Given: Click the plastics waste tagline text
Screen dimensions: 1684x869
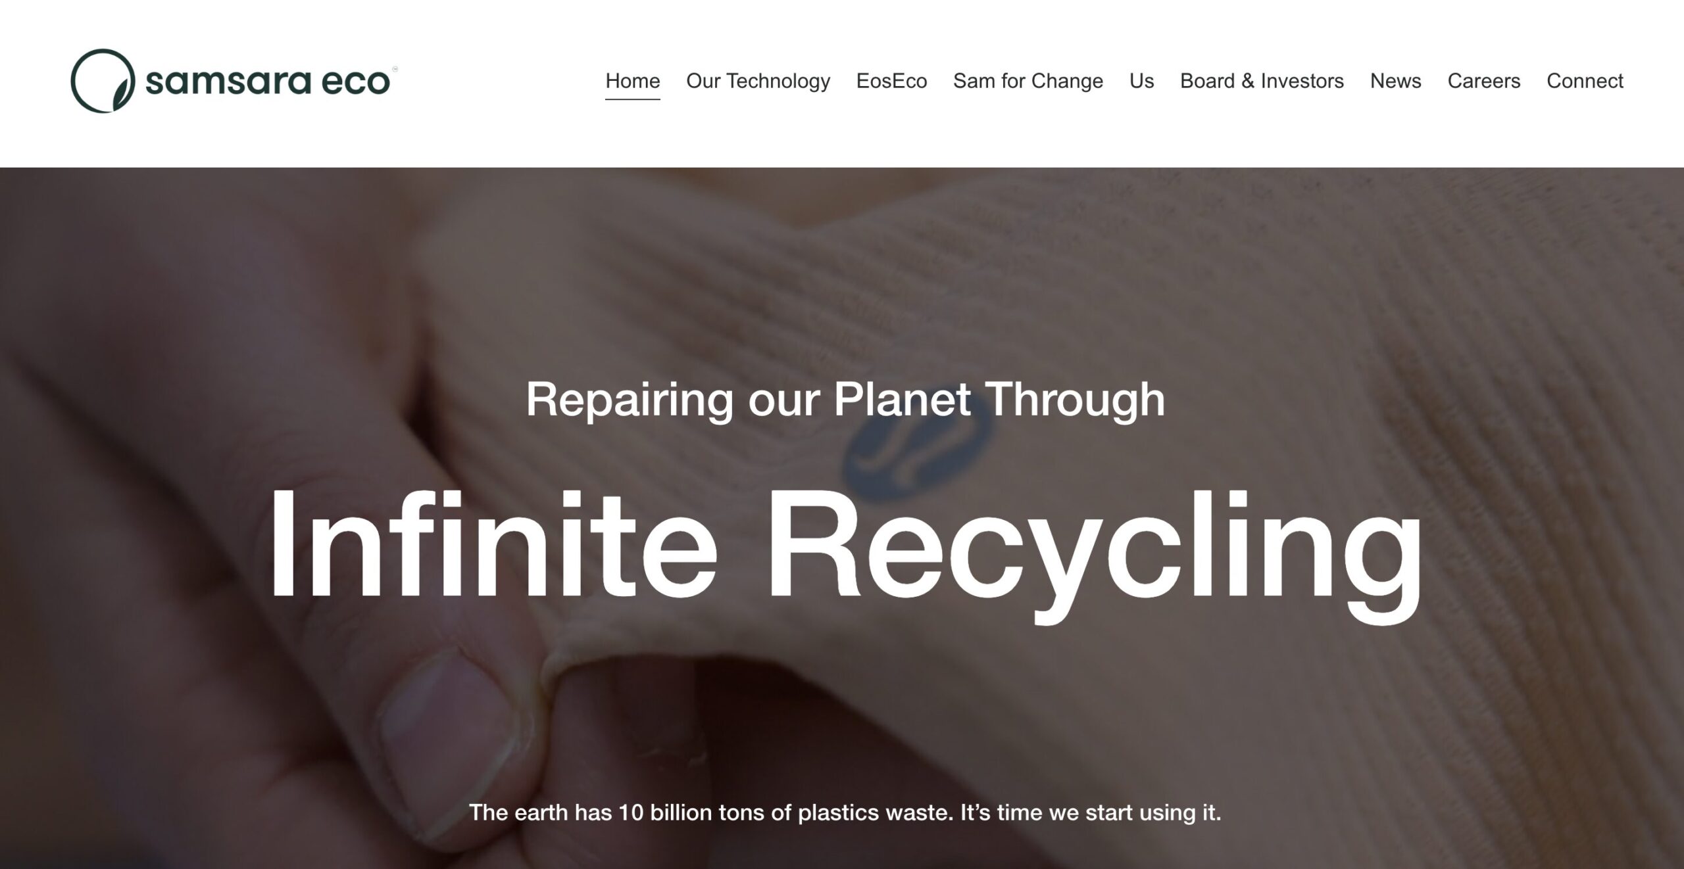Looking at the screenshot, I should [x=845, y=812].
